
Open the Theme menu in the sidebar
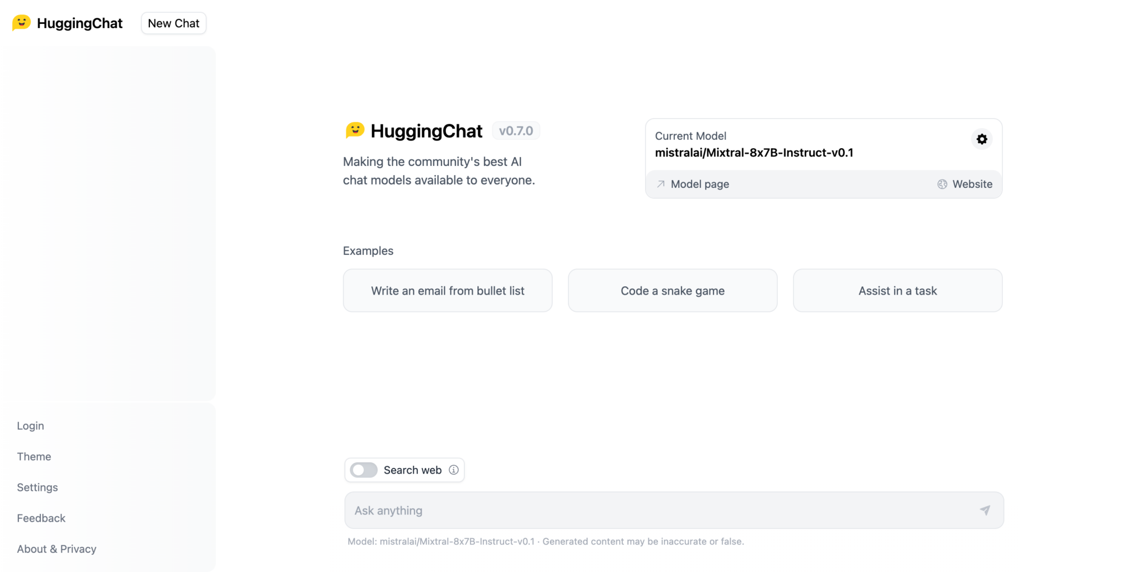pos(34,456)
